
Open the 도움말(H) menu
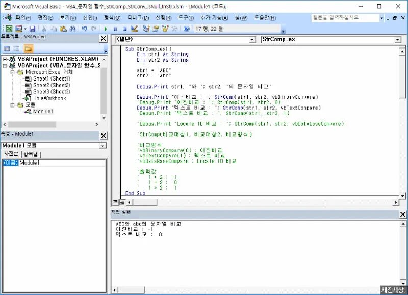tap(265, 18)
